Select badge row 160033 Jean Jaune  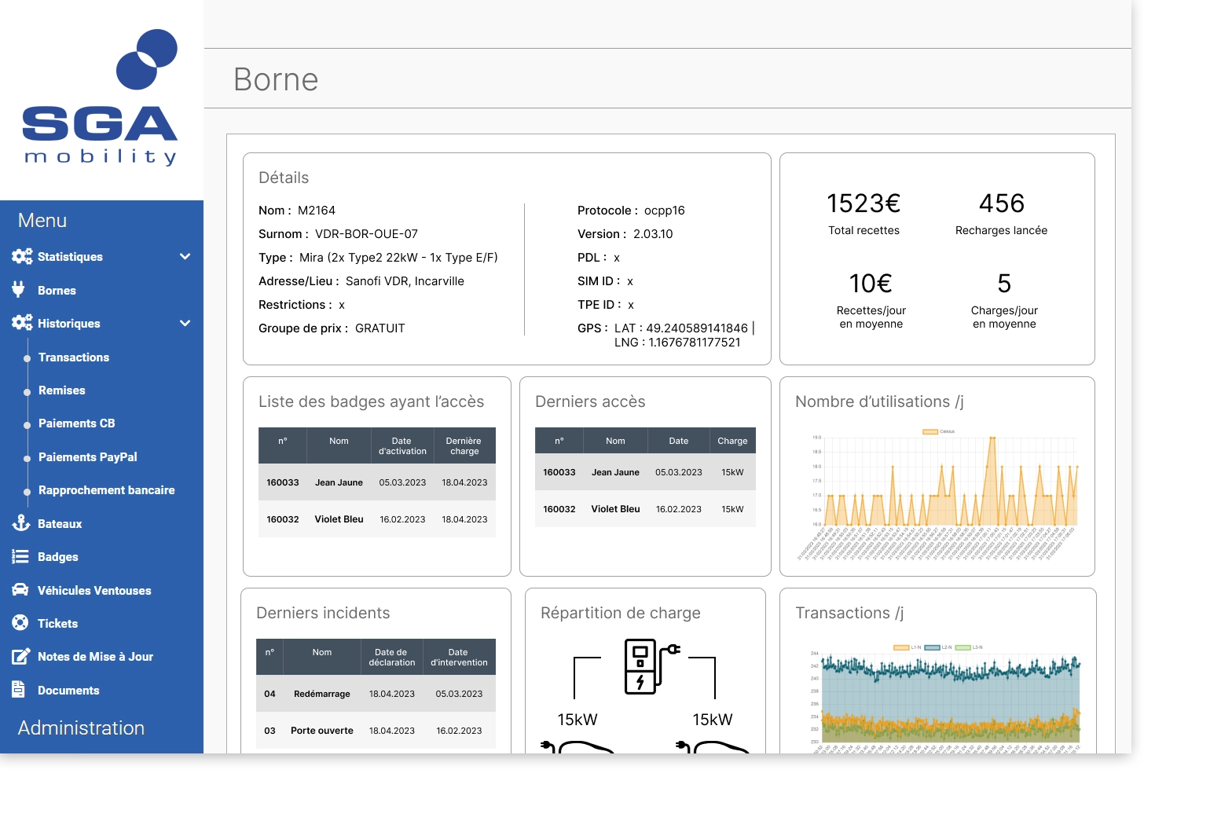[377, 482]
